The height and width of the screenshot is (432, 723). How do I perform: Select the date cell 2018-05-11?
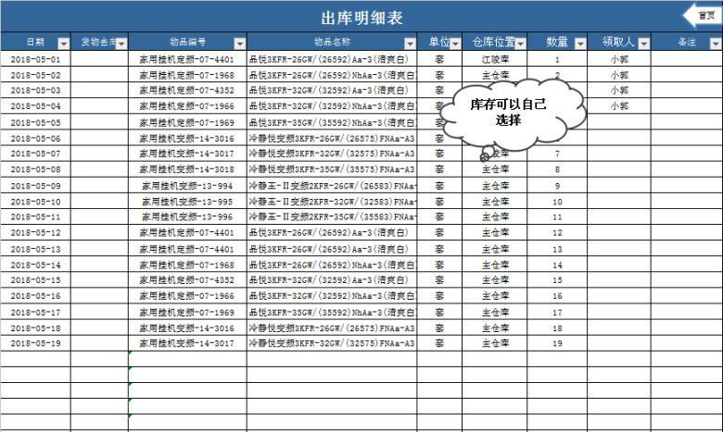click(35, 216)
